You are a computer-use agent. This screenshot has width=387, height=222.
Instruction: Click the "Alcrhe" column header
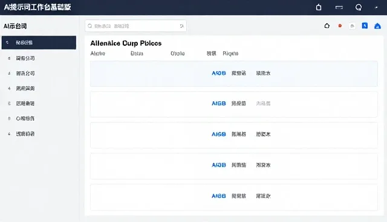[98, 54]
